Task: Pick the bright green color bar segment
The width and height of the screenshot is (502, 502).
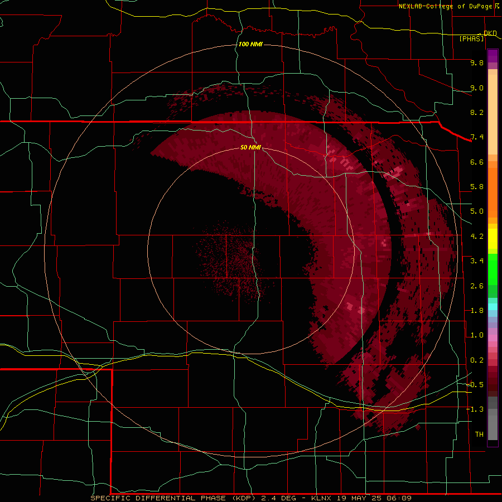Action: [x=493, y=269]
